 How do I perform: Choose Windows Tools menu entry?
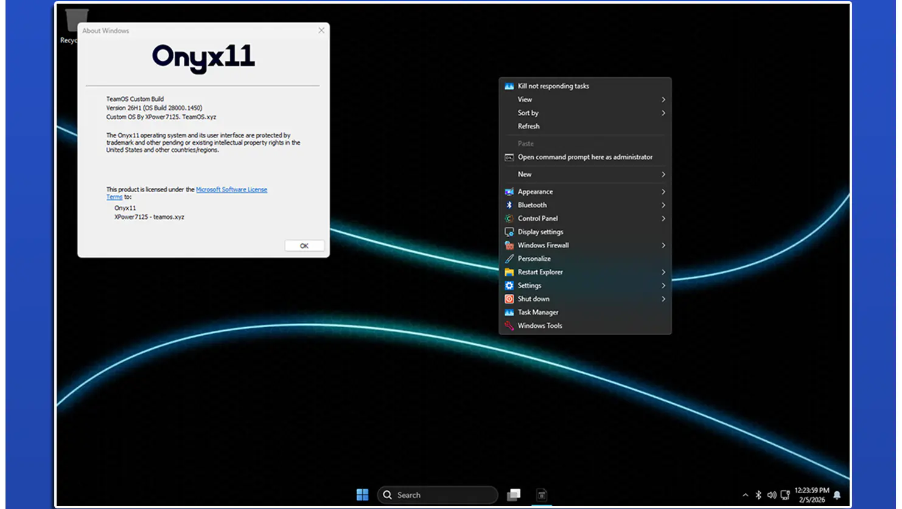585,325
